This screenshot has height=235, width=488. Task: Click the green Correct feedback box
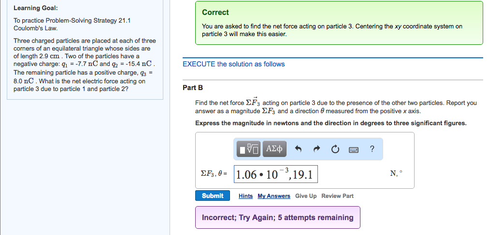(339, 23)
